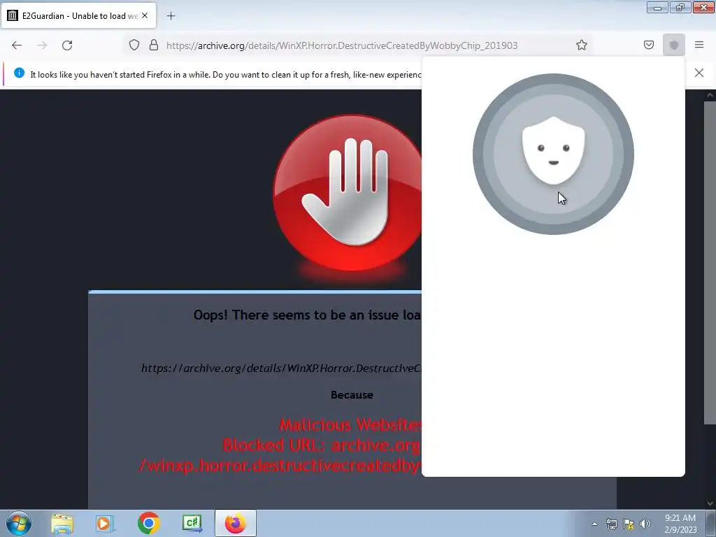This screenshot has width=716, height=537.
Task: Toggle the Betternet VPN extension icon
Action: [674, 45]
